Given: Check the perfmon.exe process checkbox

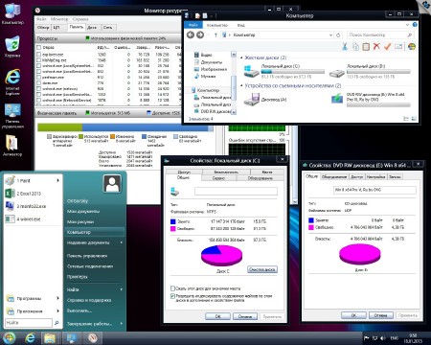Looking at the screenshot, I should tap(39, 78).
